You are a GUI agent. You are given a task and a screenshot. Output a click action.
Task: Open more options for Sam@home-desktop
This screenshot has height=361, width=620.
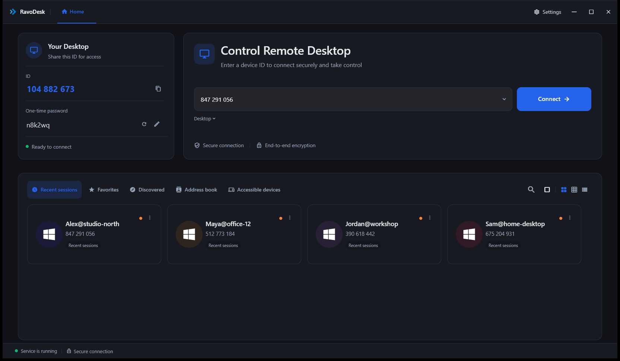(570, 218)
